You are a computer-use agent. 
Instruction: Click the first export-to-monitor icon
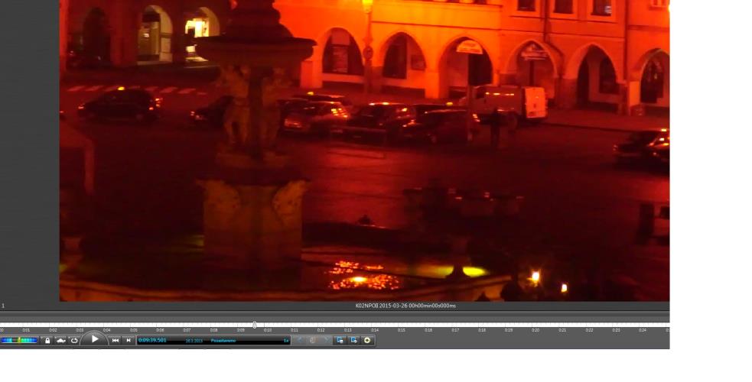(x=340, y=340)
